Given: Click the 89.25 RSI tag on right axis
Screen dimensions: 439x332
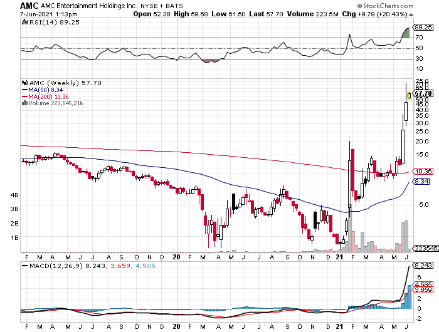Looking at the screenshot, I should pyautogui.click(x=423, y=27).
